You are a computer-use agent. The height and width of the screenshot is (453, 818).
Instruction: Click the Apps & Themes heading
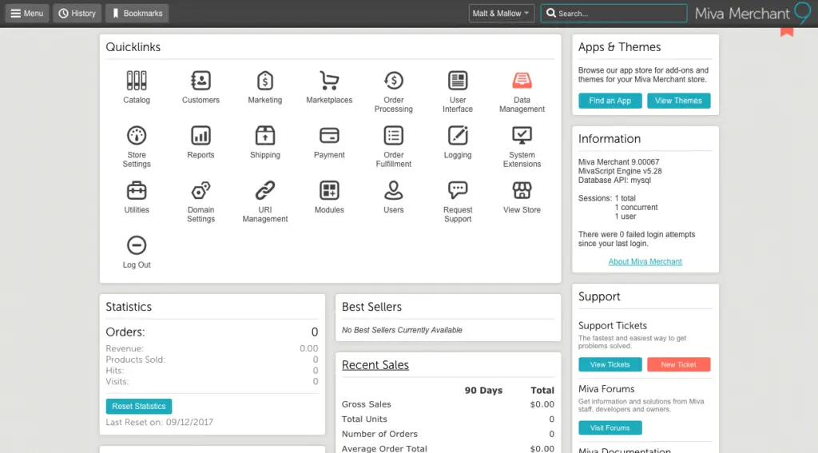click(619, 47)
